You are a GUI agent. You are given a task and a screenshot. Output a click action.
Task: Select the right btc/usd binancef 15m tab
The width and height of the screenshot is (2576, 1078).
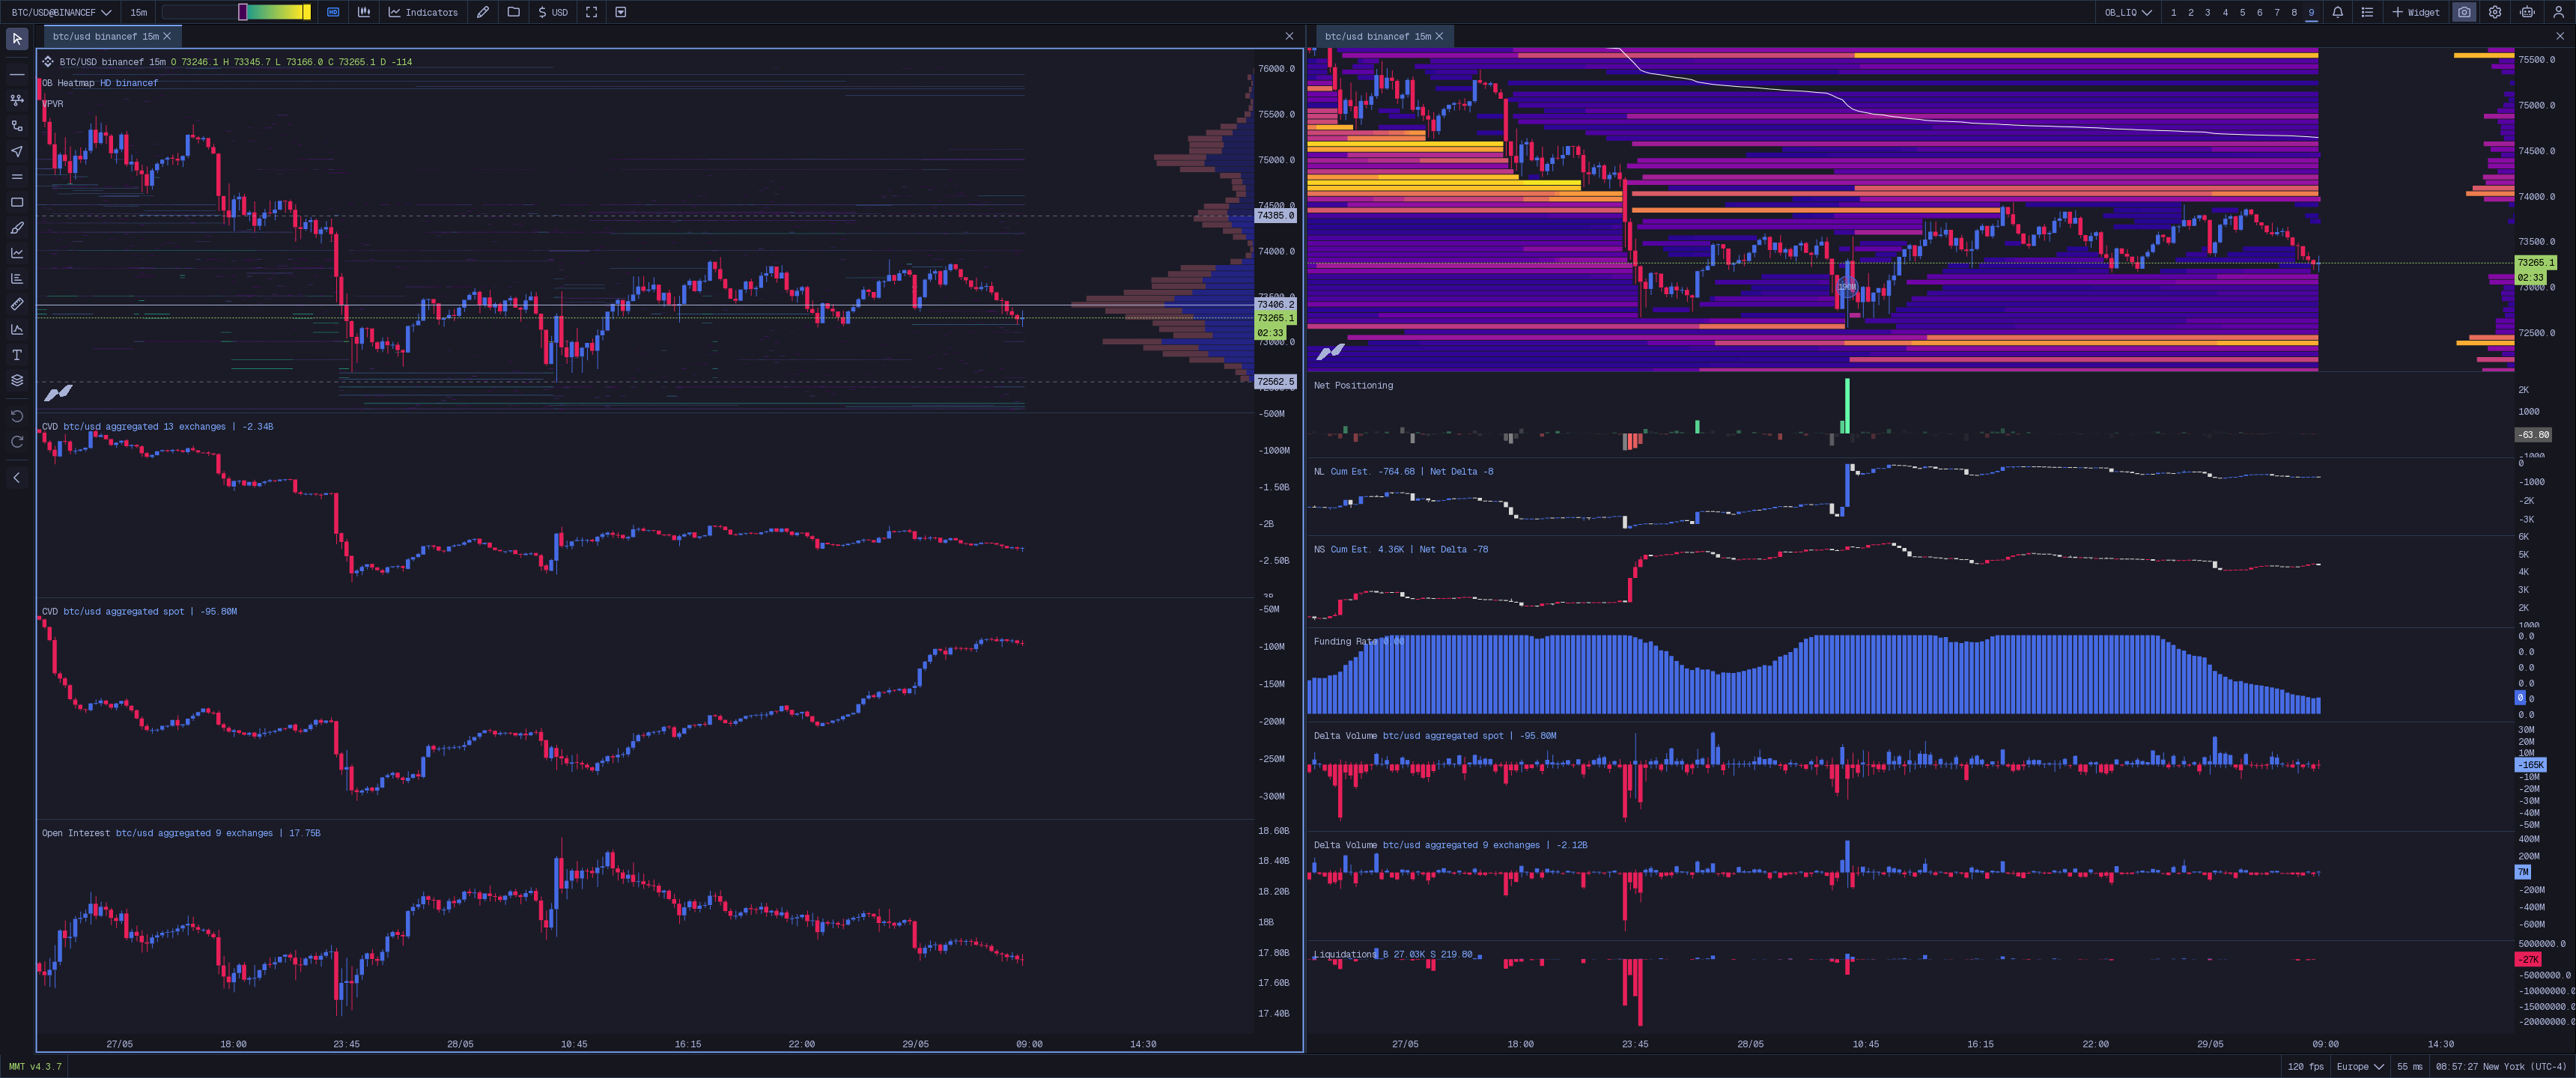click(x=1377, y=36)
